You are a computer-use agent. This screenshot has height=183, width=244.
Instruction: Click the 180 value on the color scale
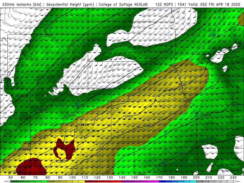[x=171, y=178]
